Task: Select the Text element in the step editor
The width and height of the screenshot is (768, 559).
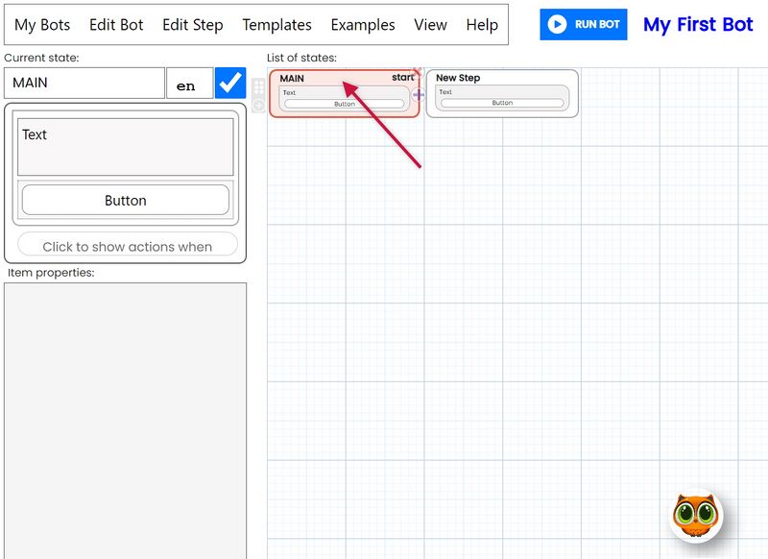Action: click(125, 146)
